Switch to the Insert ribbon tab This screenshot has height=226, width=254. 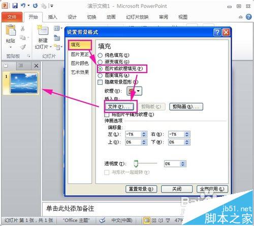[x=52, y=17]
